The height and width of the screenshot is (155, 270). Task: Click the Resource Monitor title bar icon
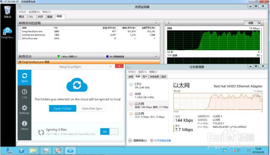pos(19,7)
